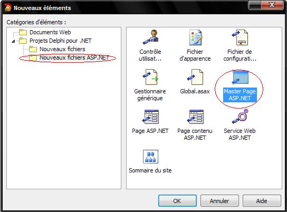Select the Nouveaux fichiers category
This screenshot has height=212, width=287.
[62, 49]
